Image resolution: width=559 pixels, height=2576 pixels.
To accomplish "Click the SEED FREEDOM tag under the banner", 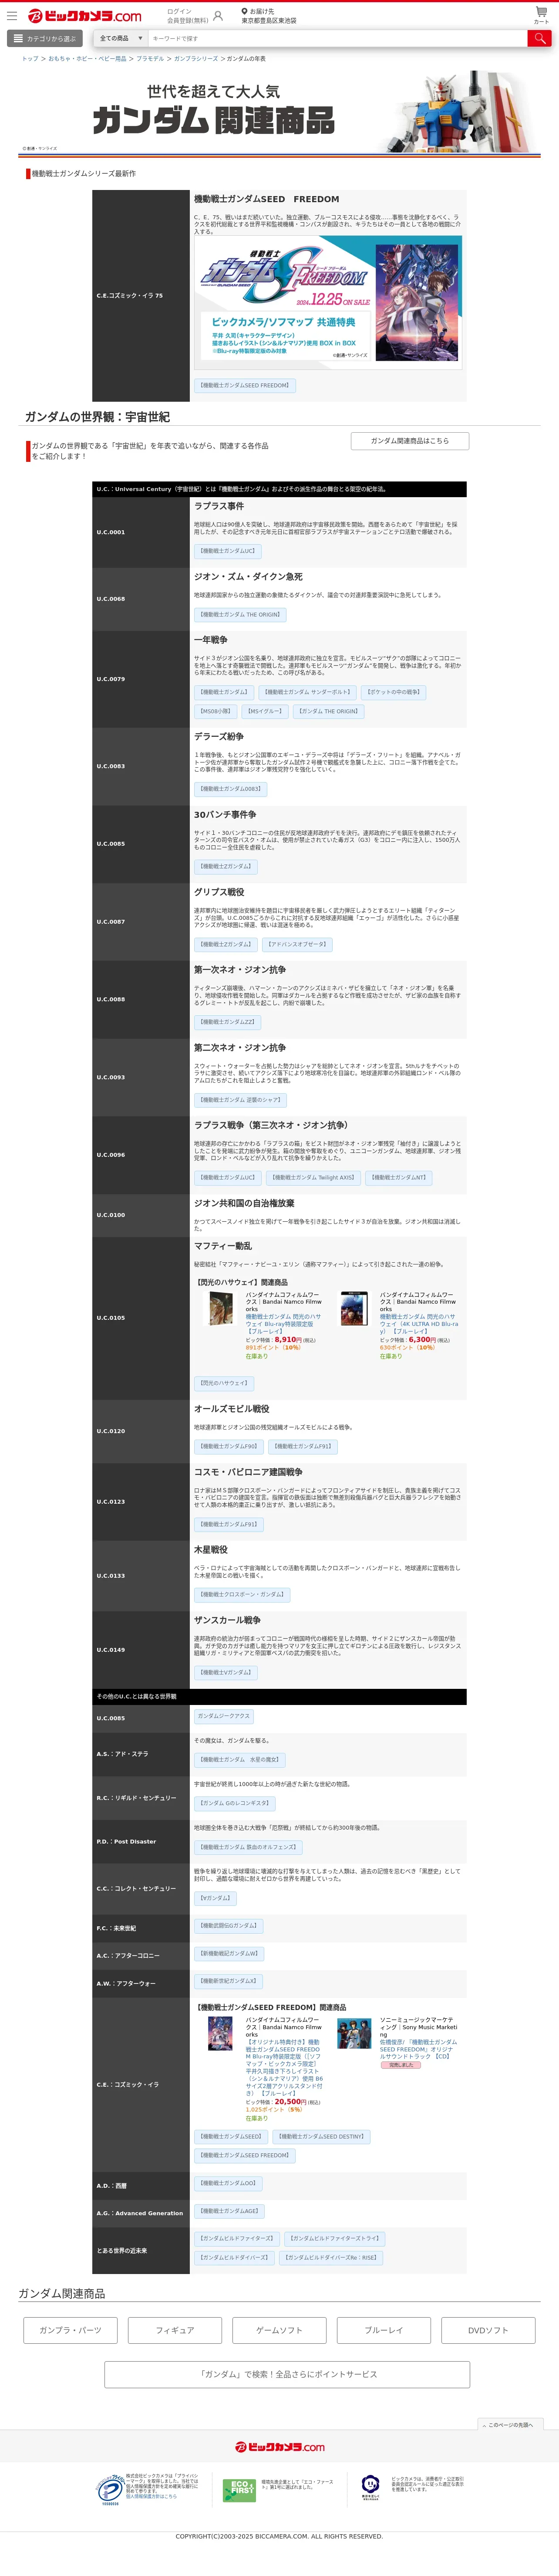I will click(x=245, y=385).
